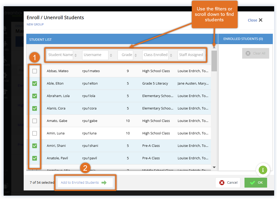Select the Anatole, Pavil name
This screenshot has width=277, height=199.
point(57,158)
